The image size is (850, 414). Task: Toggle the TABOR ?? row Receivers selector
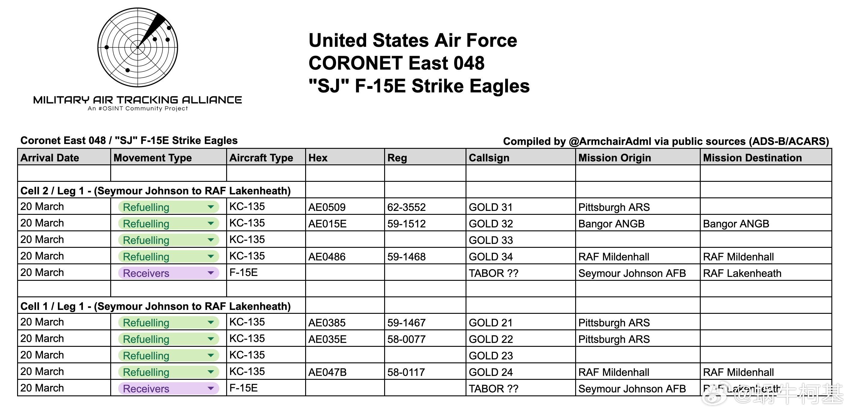pos(168,273)
